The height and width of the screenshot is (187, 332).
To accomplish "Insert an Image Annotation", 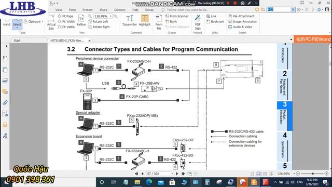I will coord(243,21).
